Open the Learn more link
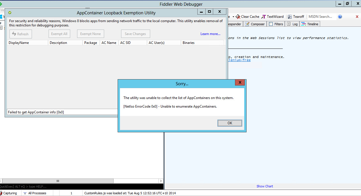361x196 pixels. [x=210, y=34]
